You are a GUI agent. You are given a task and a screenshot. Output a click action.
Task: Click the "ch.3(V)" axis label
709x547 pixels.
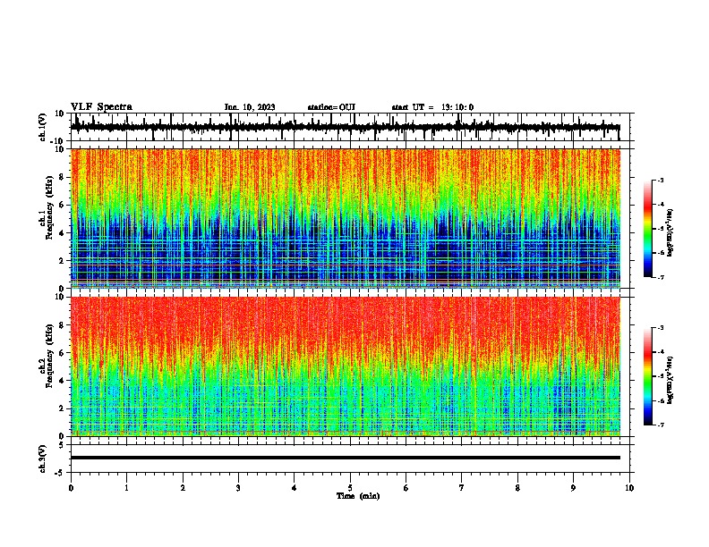pos(43,459)
